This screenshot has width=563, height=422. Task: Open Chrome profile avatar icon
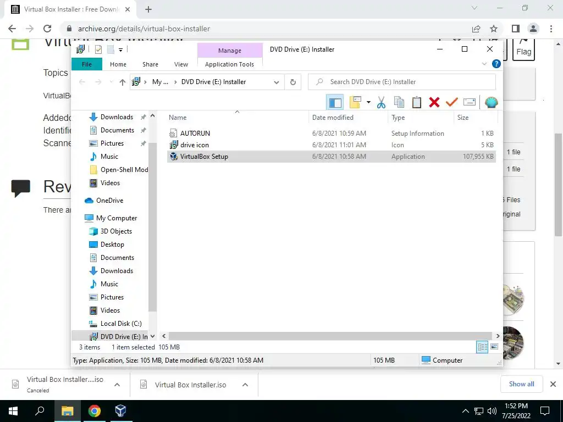pos(533,29)
